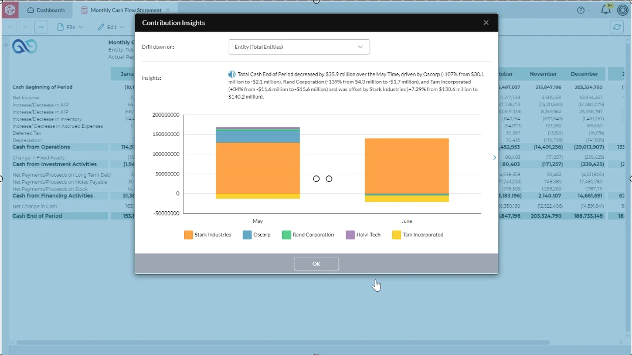Select the Cash from Operations row label
The image size is (632, 355).
pyautogui.click(x=41, y=147)
